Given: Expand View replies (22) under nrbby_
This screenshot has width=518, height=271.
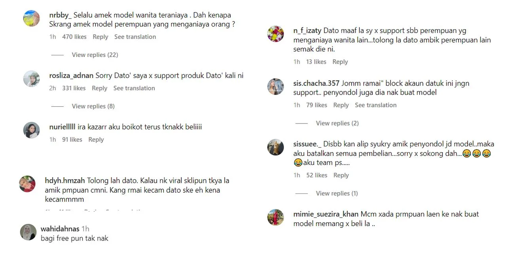Looking at the screenshot, I should click(95, 55).
